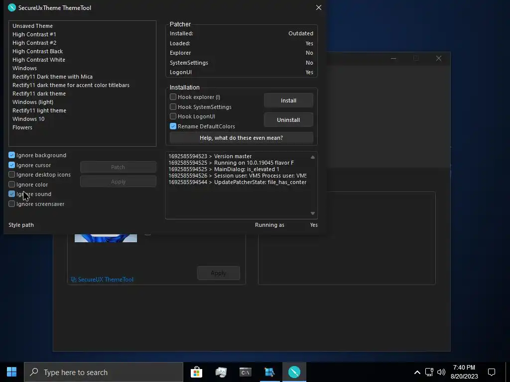Open the volume control tray icon
The height and width of the screenshot is (382, 510).
[x=441, y=372]
